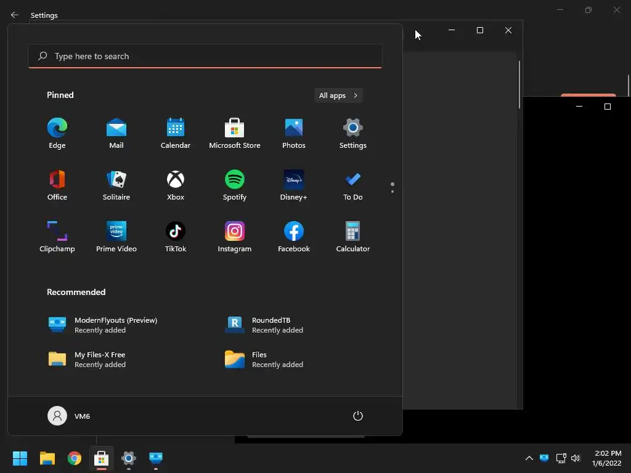Viewport: 631px width, 473px height.
Task: Open the Edge pinned app
Action: (x=57, y=133)
